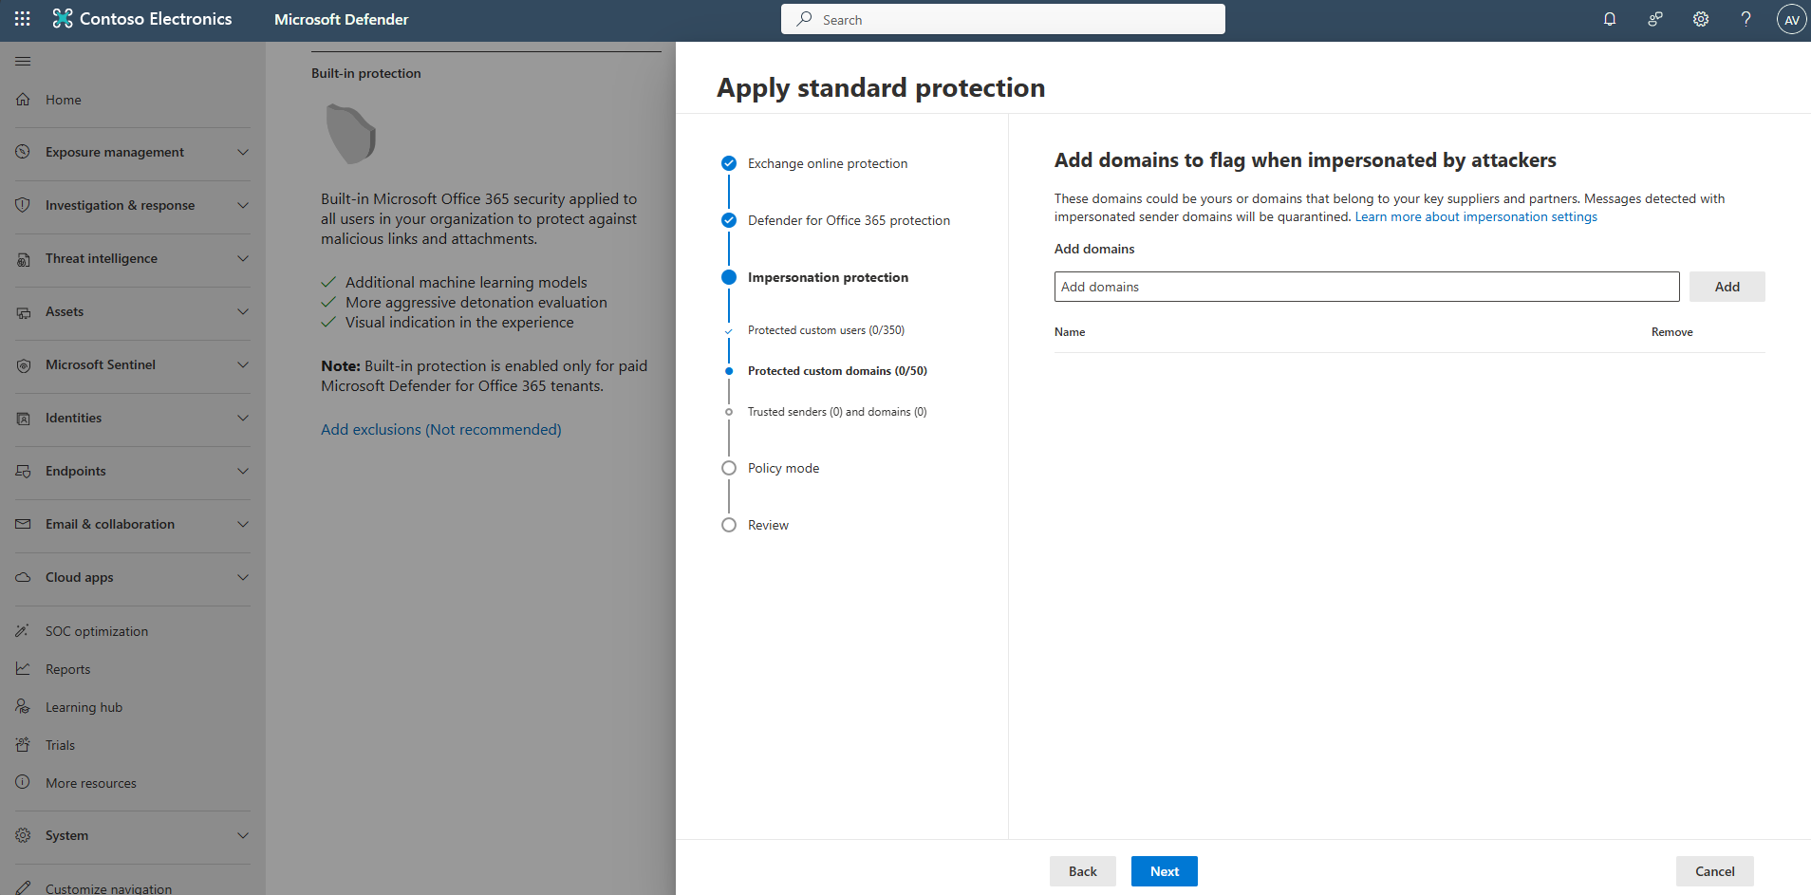Screen dimensions: 1811x895
Task: Click the Reports chart icon
Action: [x=24, y=669]
